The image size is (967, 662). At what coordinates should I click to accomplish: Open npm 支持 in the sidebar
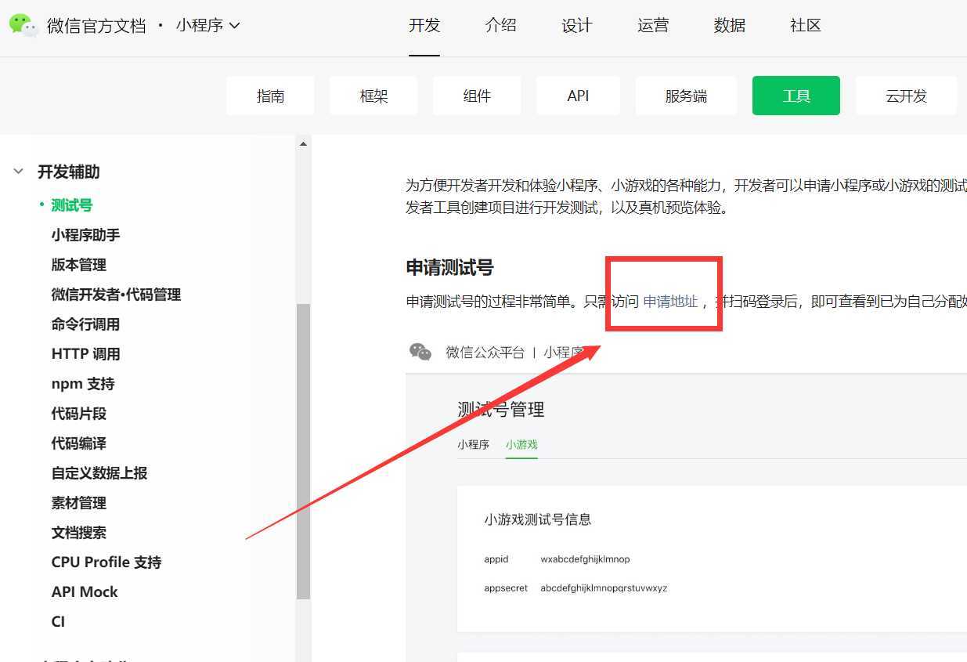[83, 384]
